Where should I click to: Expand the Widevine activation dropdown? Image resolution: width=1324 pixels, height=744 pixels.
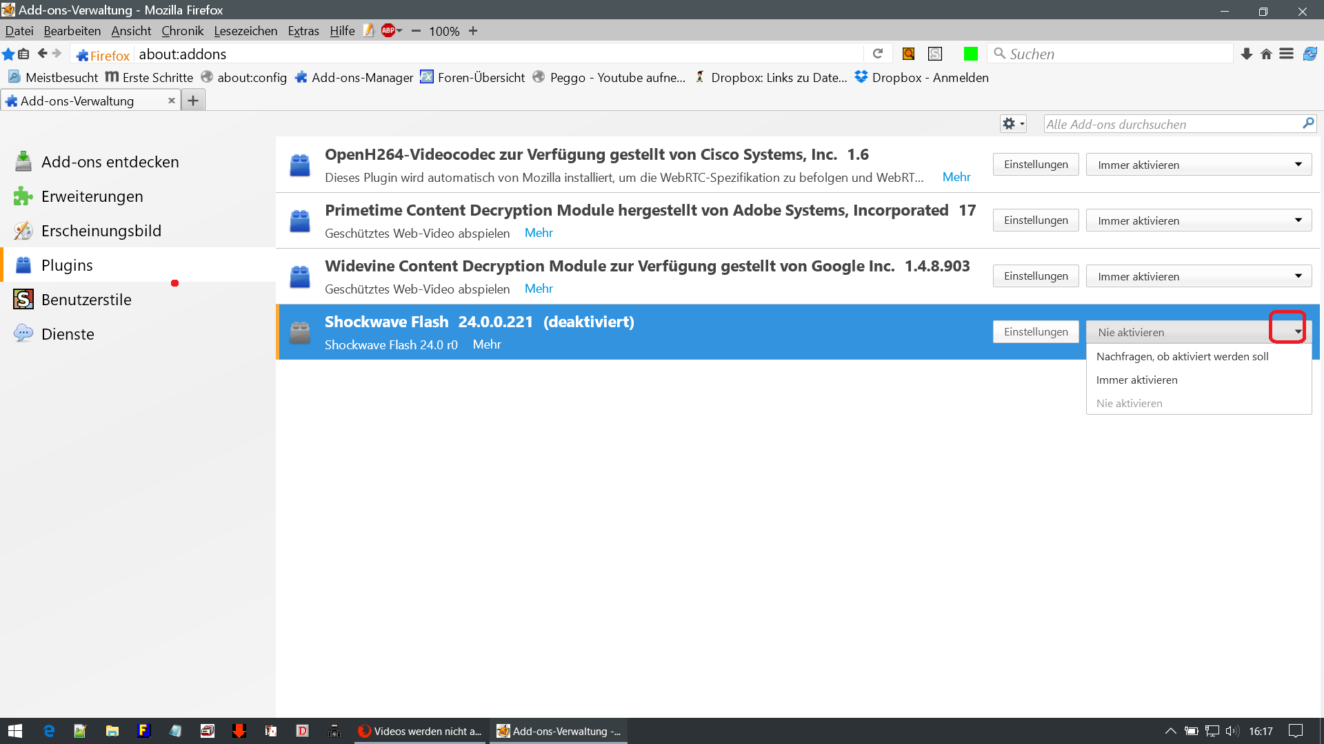(x=1198, y=277)
